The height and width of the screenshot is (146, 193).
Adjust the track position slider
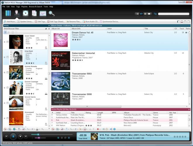click(52, 135)
